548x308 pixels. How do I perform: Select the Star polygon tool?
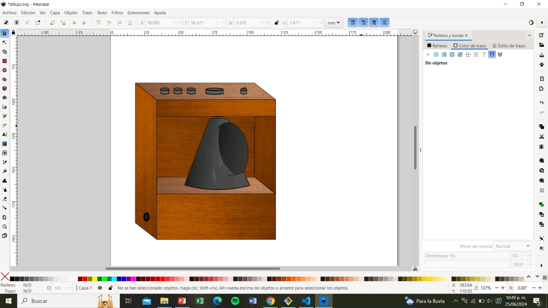(x=4, y=79)
